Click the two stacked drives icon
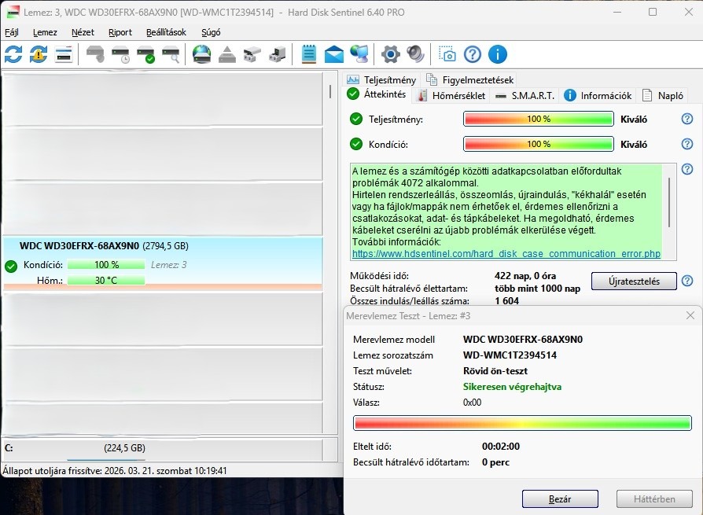 point(252,54)
